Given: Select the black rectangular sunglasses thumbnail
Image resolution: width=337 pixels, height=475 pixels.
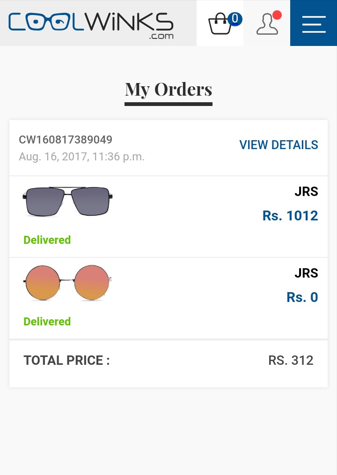Looking at the screenshot, I should [x=67, y=202].
